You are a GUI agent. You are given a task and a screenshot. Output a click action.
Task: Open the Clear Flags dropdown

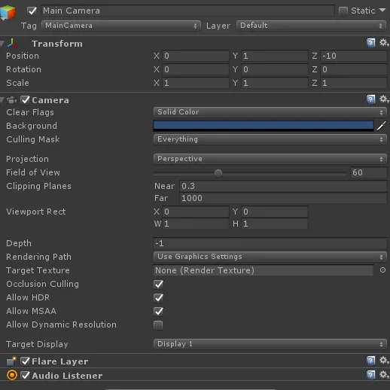click(x=270, y=112)
